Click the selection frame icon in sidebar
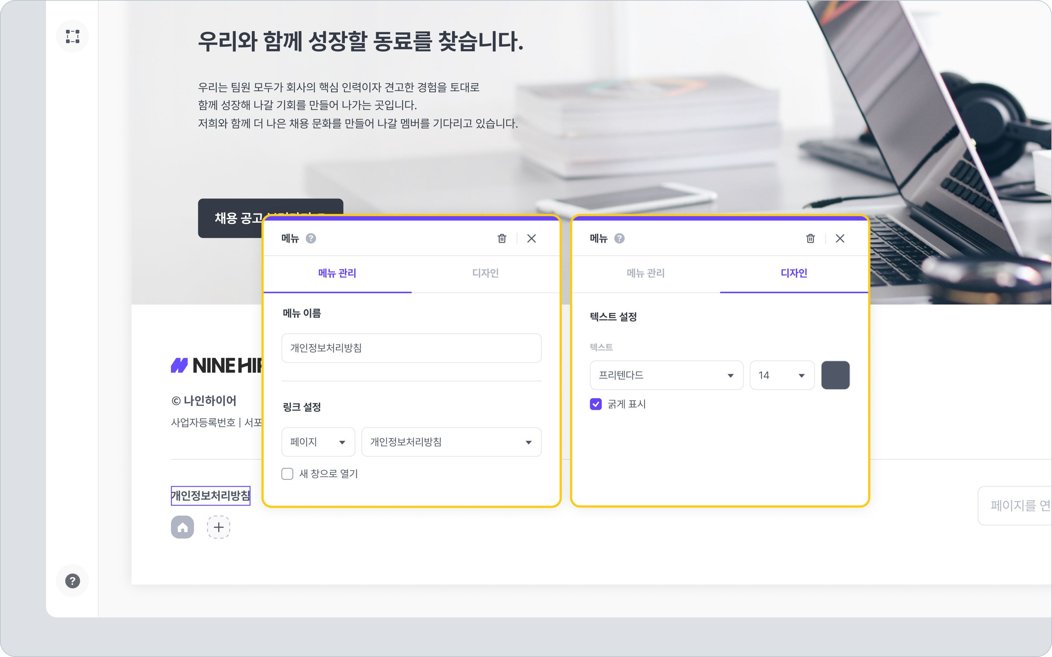1052x657 pixels. 72,36
